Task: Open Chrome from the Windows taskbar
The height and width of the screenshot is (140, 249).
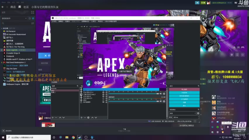Action: 73,137
